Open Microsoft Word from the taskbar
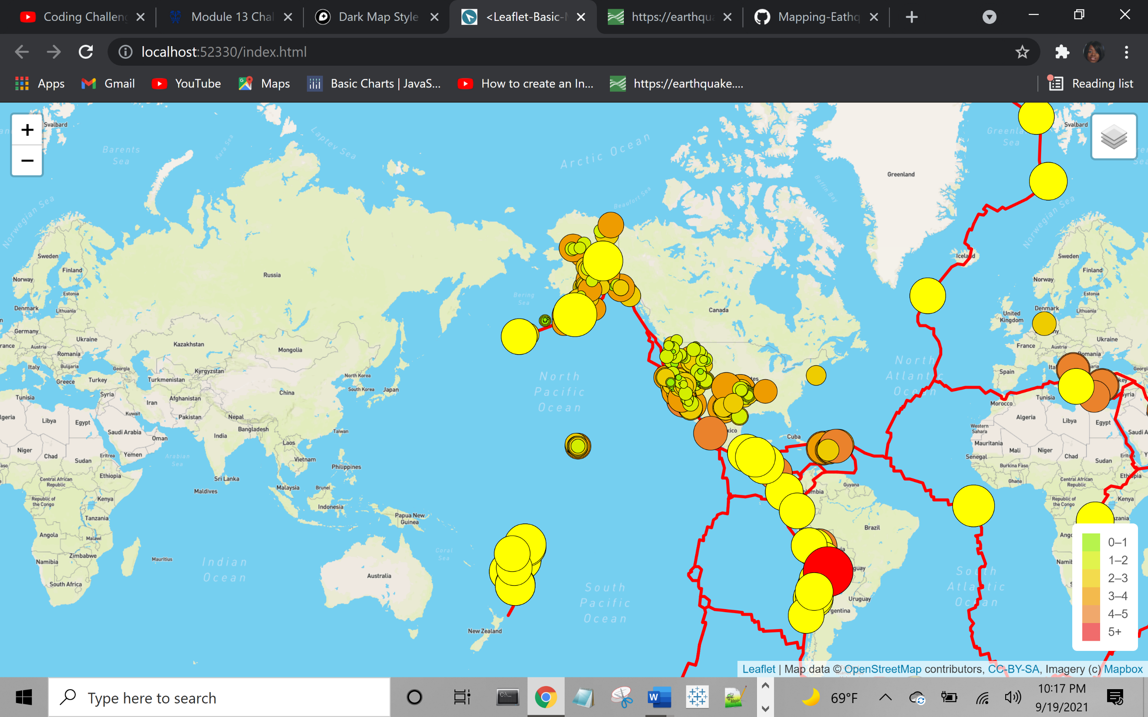 pyautogui.click(x=660, y=697)
